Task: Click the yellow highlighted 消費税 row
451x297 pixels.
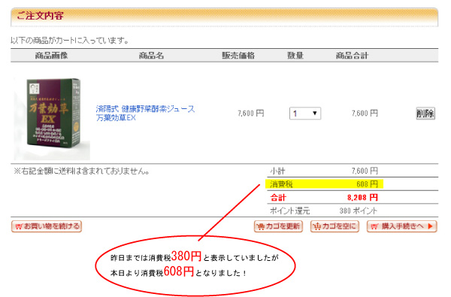Action: click(324, 184)
